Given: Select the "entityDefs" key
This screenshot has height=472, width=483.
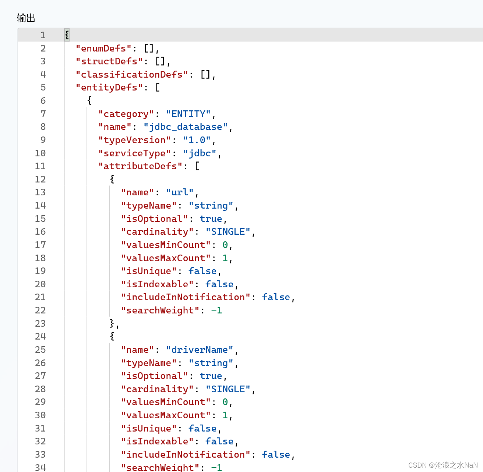Looking at the screenshot, I should pyautogui.click(x=109, y=88).
